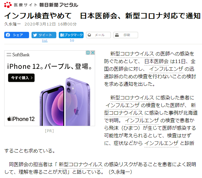
Task: Add a Hatena B!ブックマーク bookmark
Action: coord(71,35)
